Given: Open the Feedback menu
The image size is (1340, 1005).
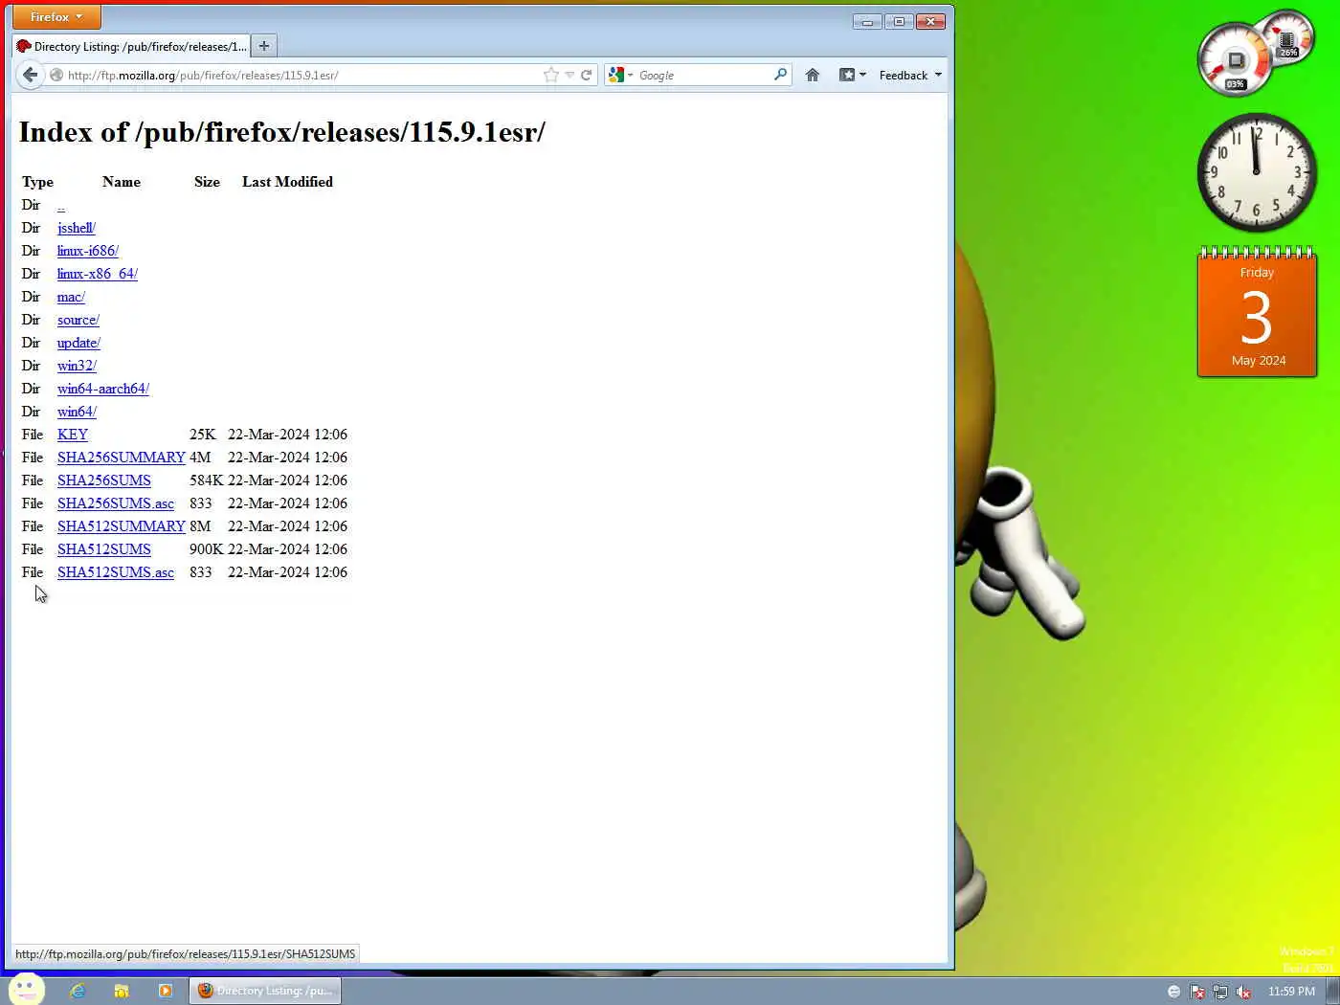Looking at the screenshot, I should click(910, 75).
